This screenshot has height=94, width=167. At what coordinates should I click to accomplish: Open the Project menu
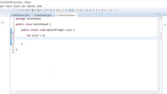point(17,6)
